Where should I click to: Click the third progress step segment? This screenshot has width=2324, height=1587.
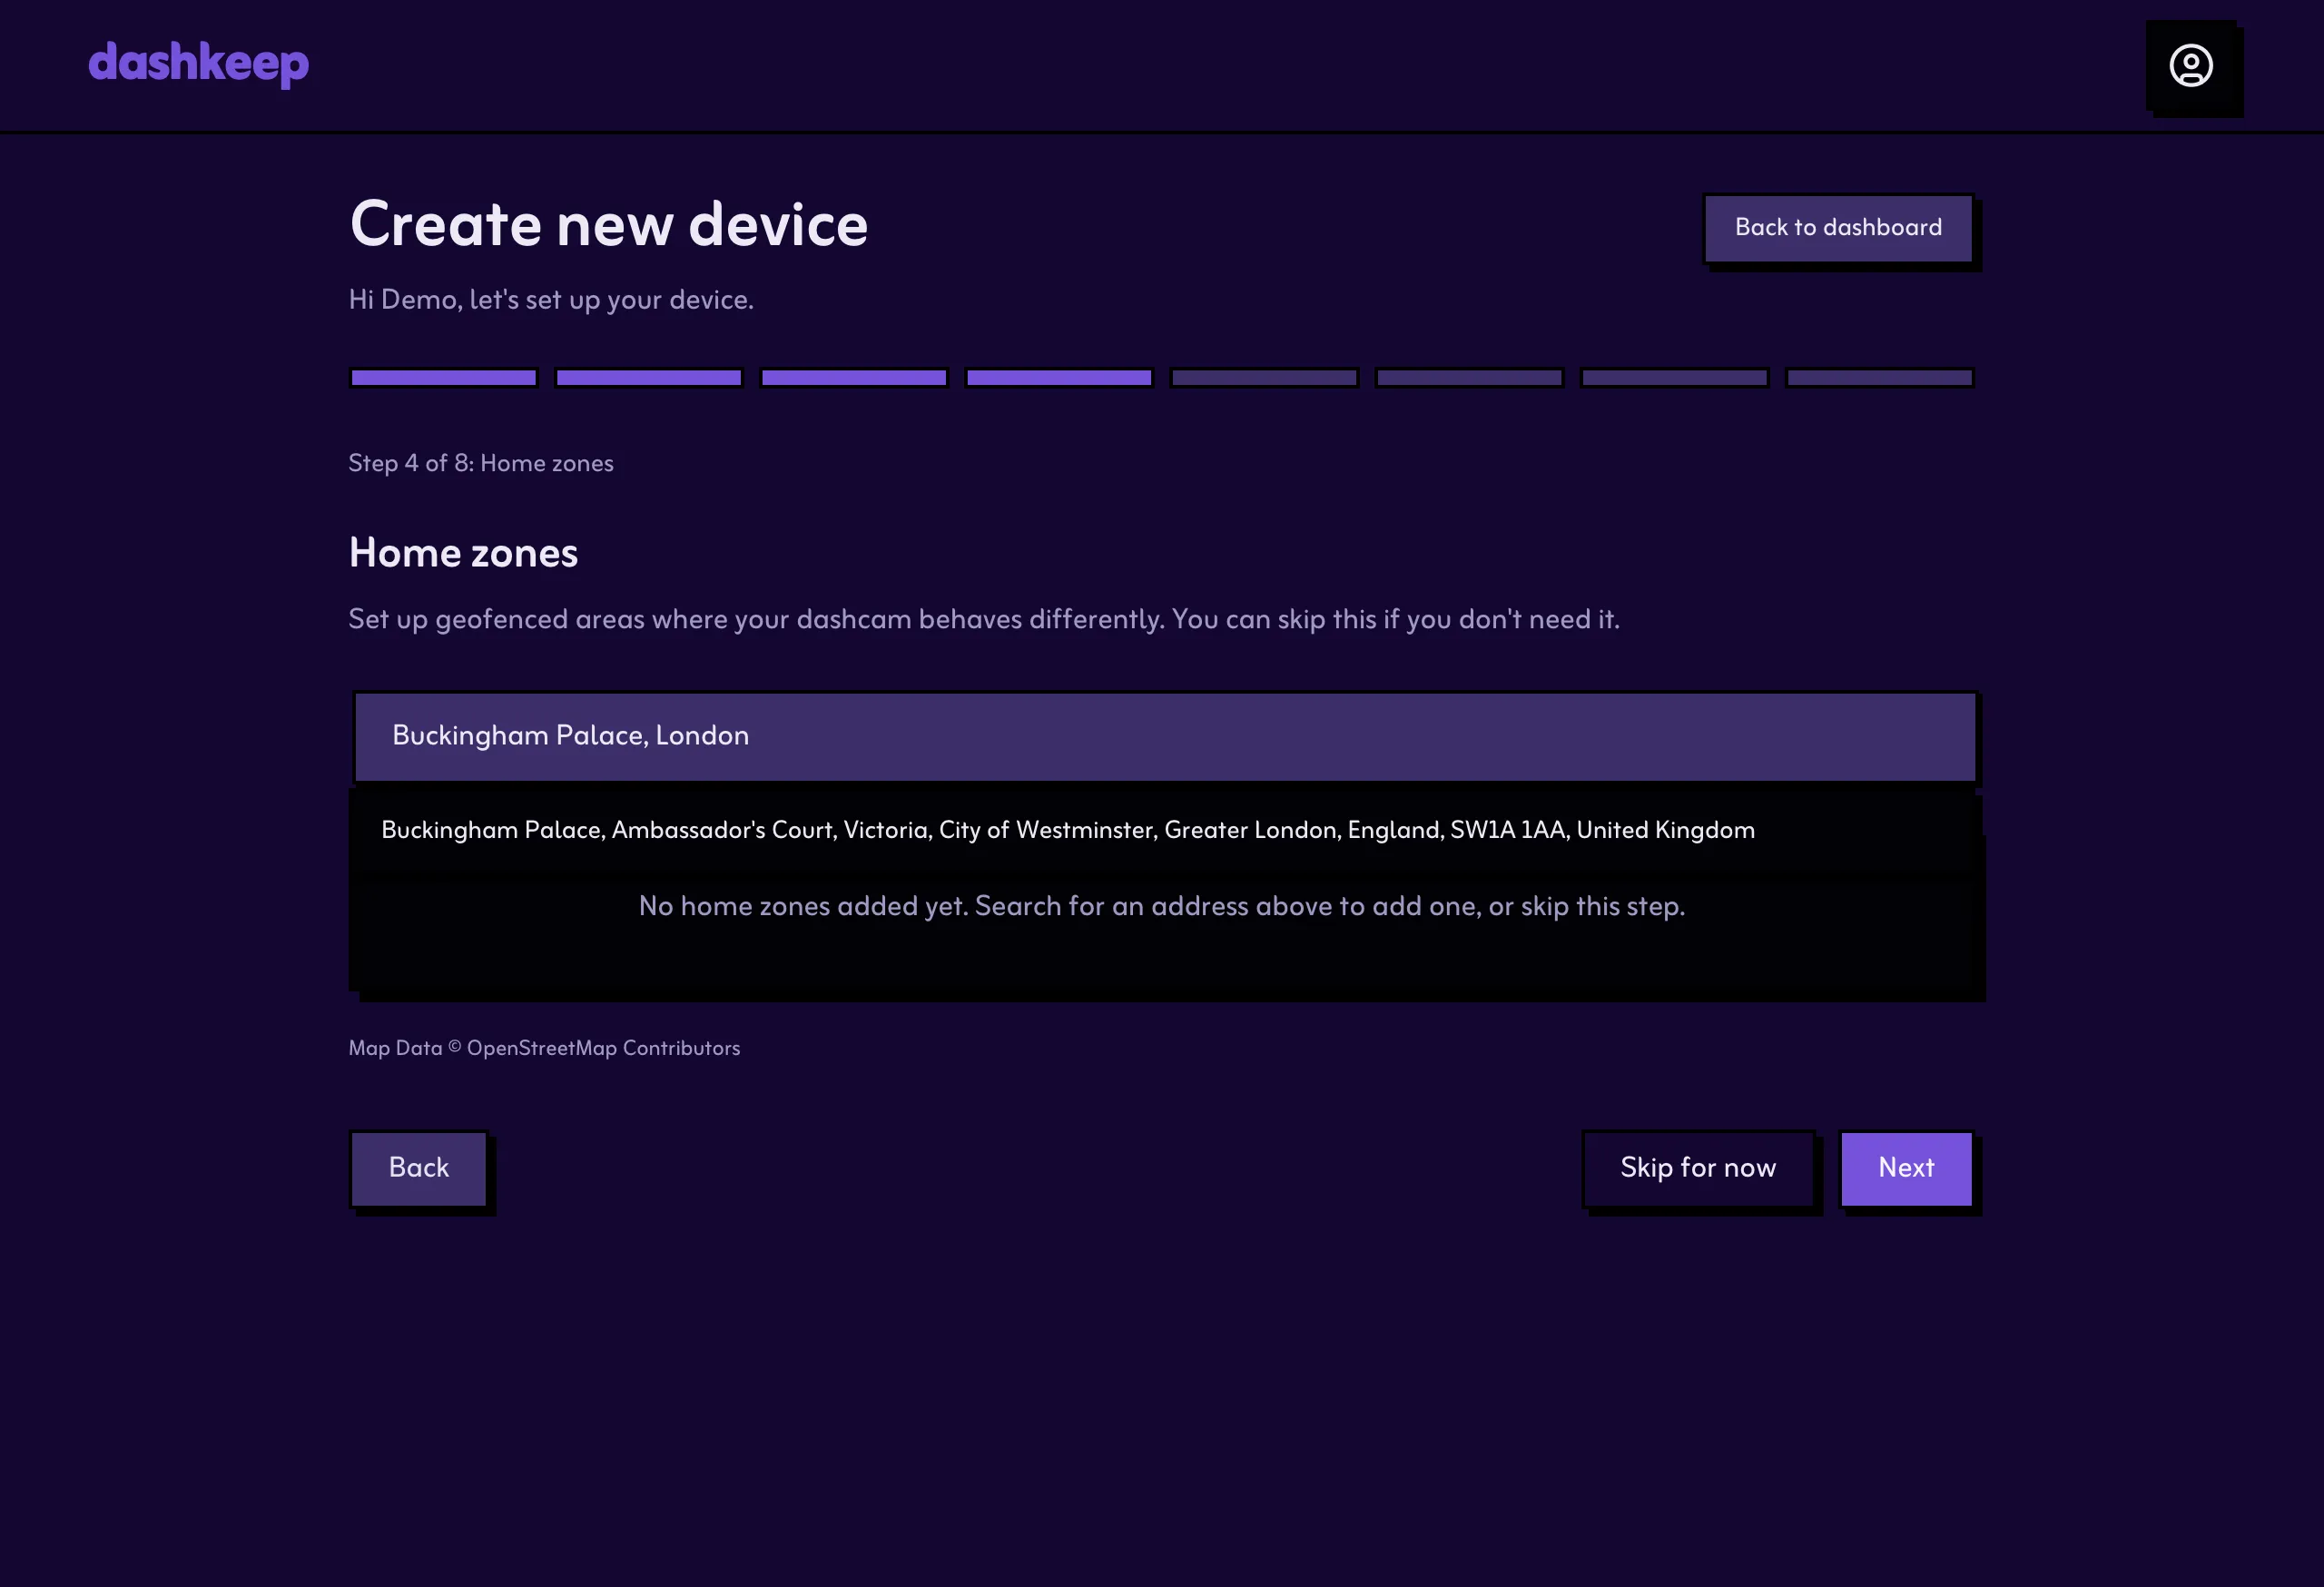pyautogui.click(x=854, y=378)
